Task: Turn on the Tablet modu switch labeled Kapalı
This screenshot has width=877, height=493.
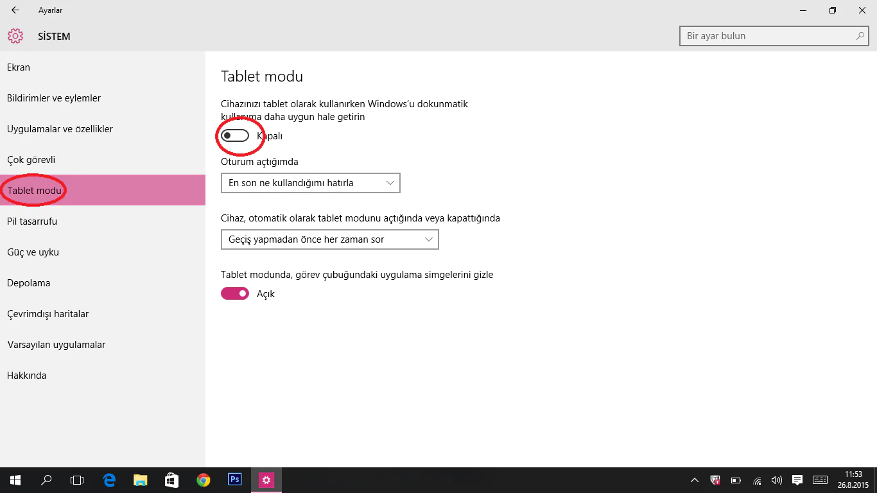Action: [x=235, y=135]
